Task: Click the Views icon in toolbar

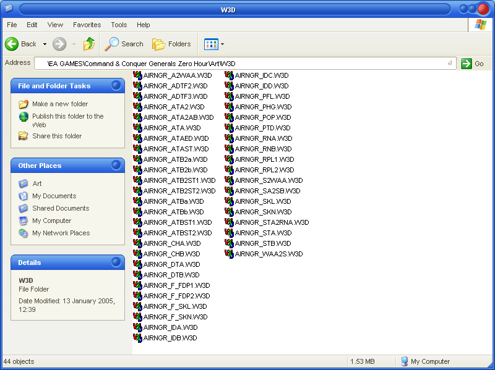Action: (x=211, y=44)
